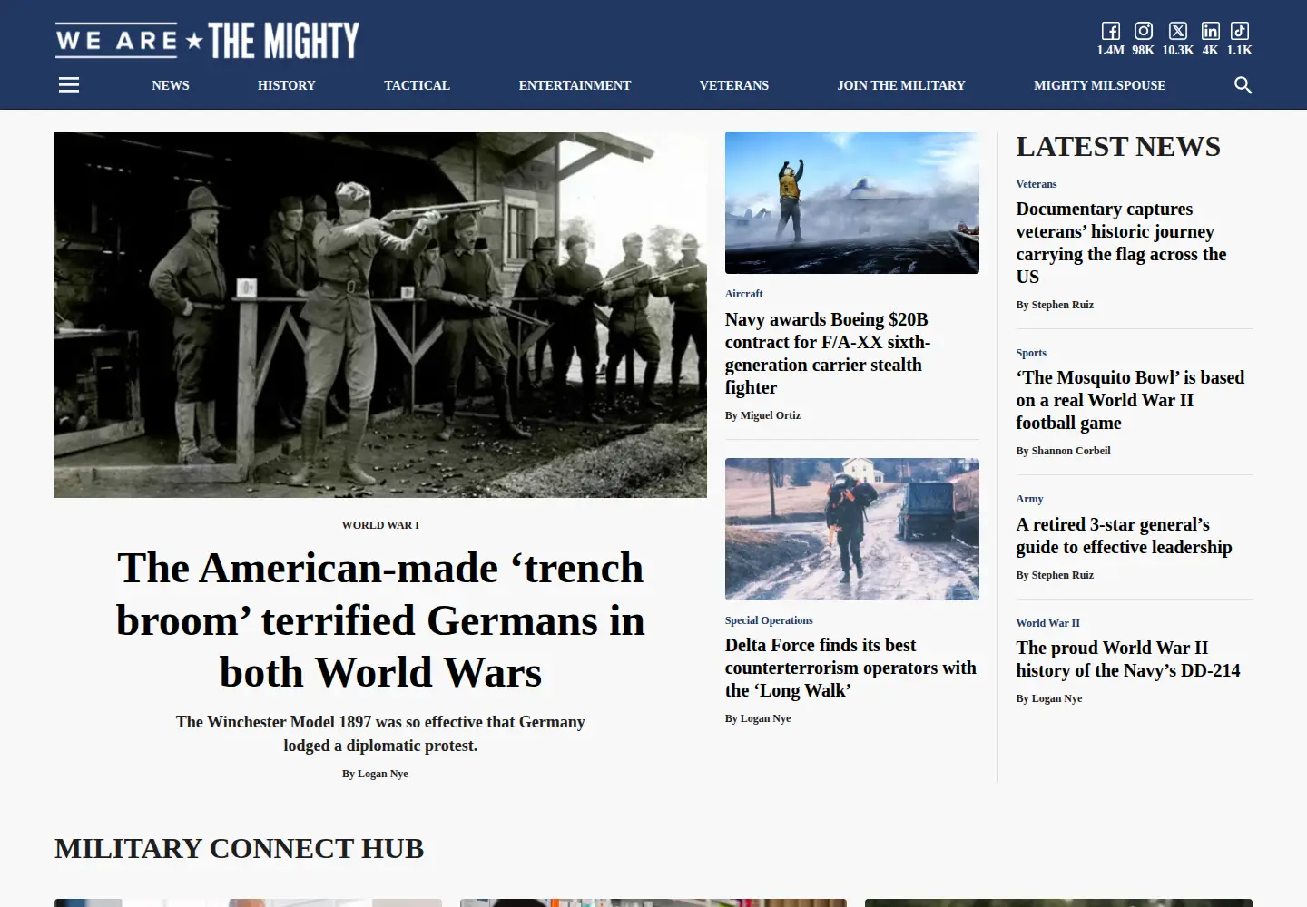Read the Navy's DD-214 history article
The width and height of the screenshot is (1307, 907).
click(x=1128, y=658)
